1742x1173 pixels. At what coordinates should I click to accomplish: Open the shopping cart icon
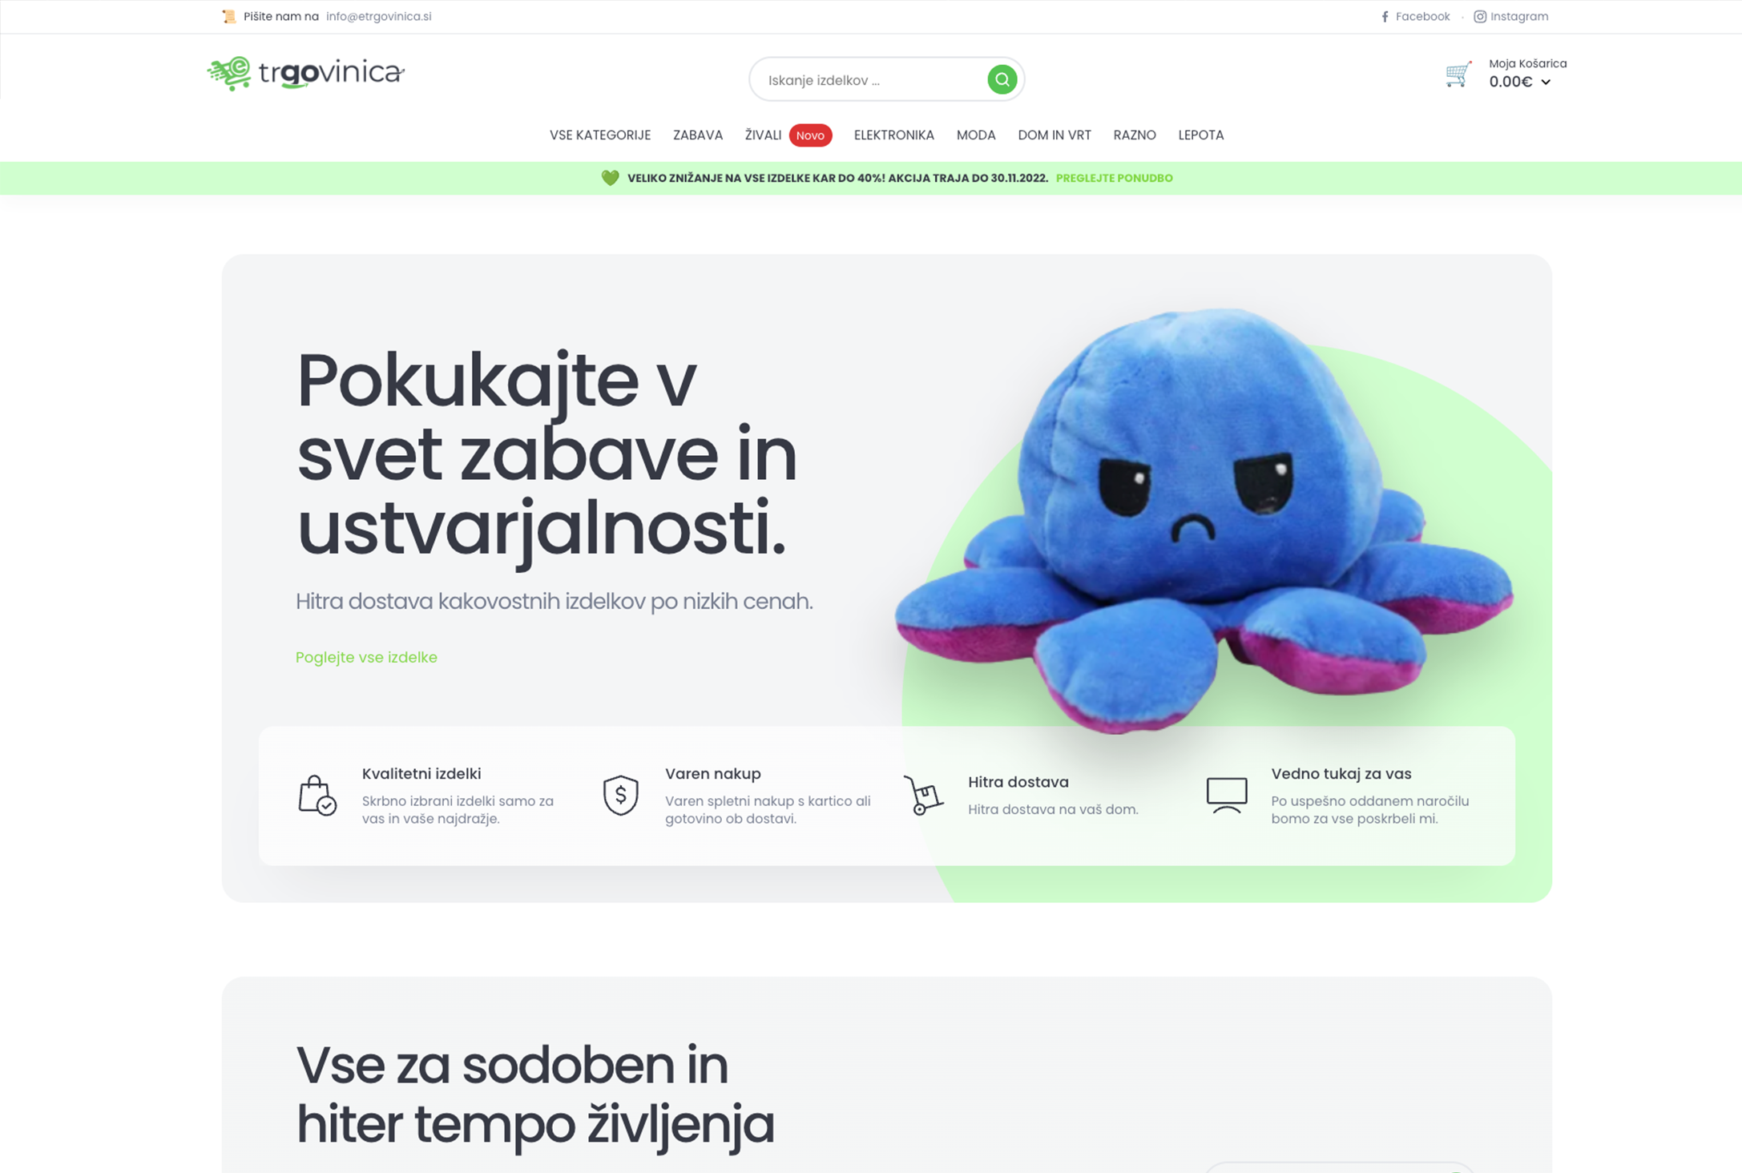tap(1458, 74)
